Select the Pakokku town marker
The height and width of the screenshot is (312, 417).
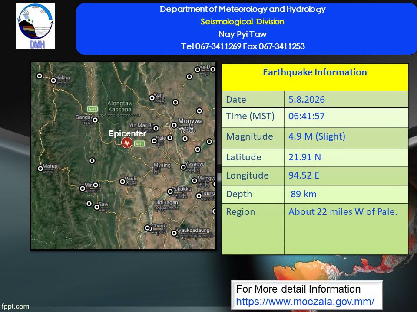[170, 191]
